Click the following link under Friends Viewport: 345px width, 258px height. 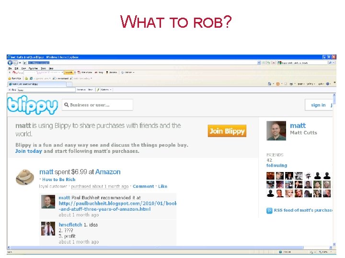pyautogui.click(x=276, y=165)
